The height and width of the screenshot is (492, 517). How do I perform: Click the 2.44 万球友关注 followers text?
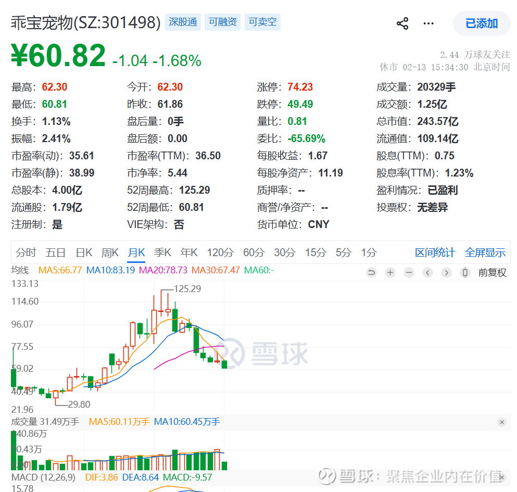475,55
